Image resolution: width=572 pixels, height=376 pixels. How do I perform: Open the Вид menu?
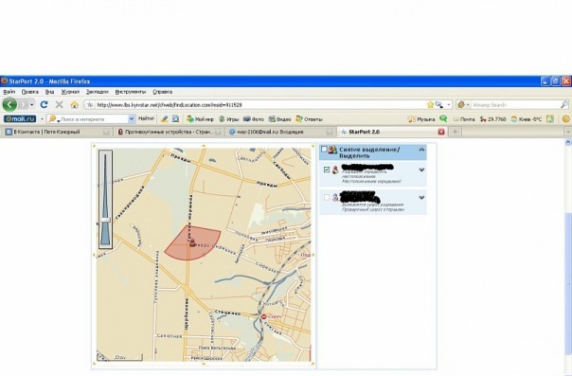pyautogui.click(x=49, y=92)
